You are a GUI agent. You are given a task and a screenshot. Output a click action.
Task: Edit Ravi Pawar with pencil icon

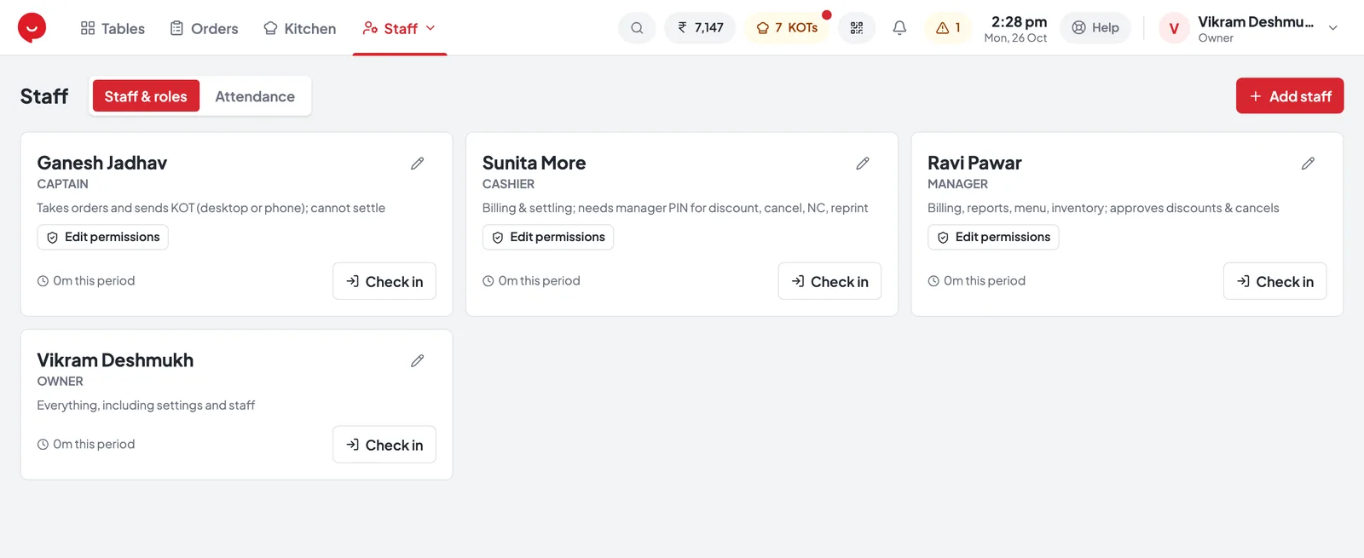(1308, 164)
